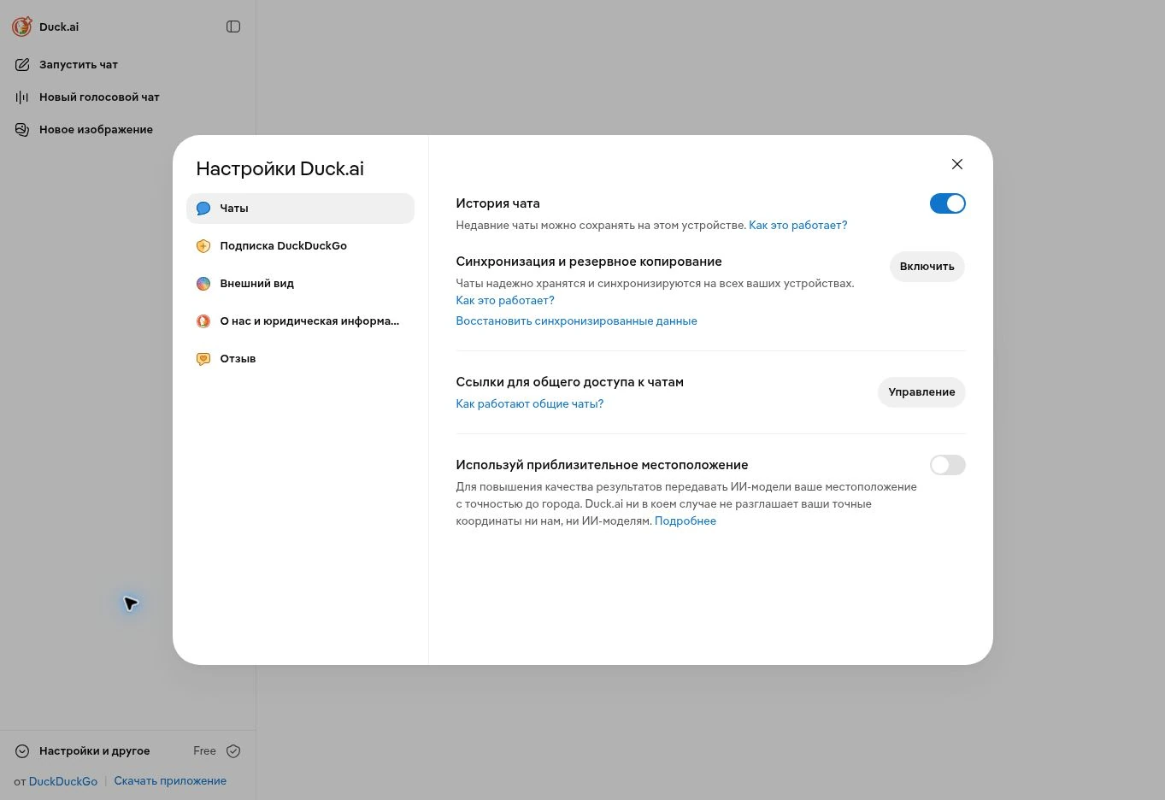Open Как это работает link under Синхронизация
This screenshot has width=1165, height=800.
point(505,300)
